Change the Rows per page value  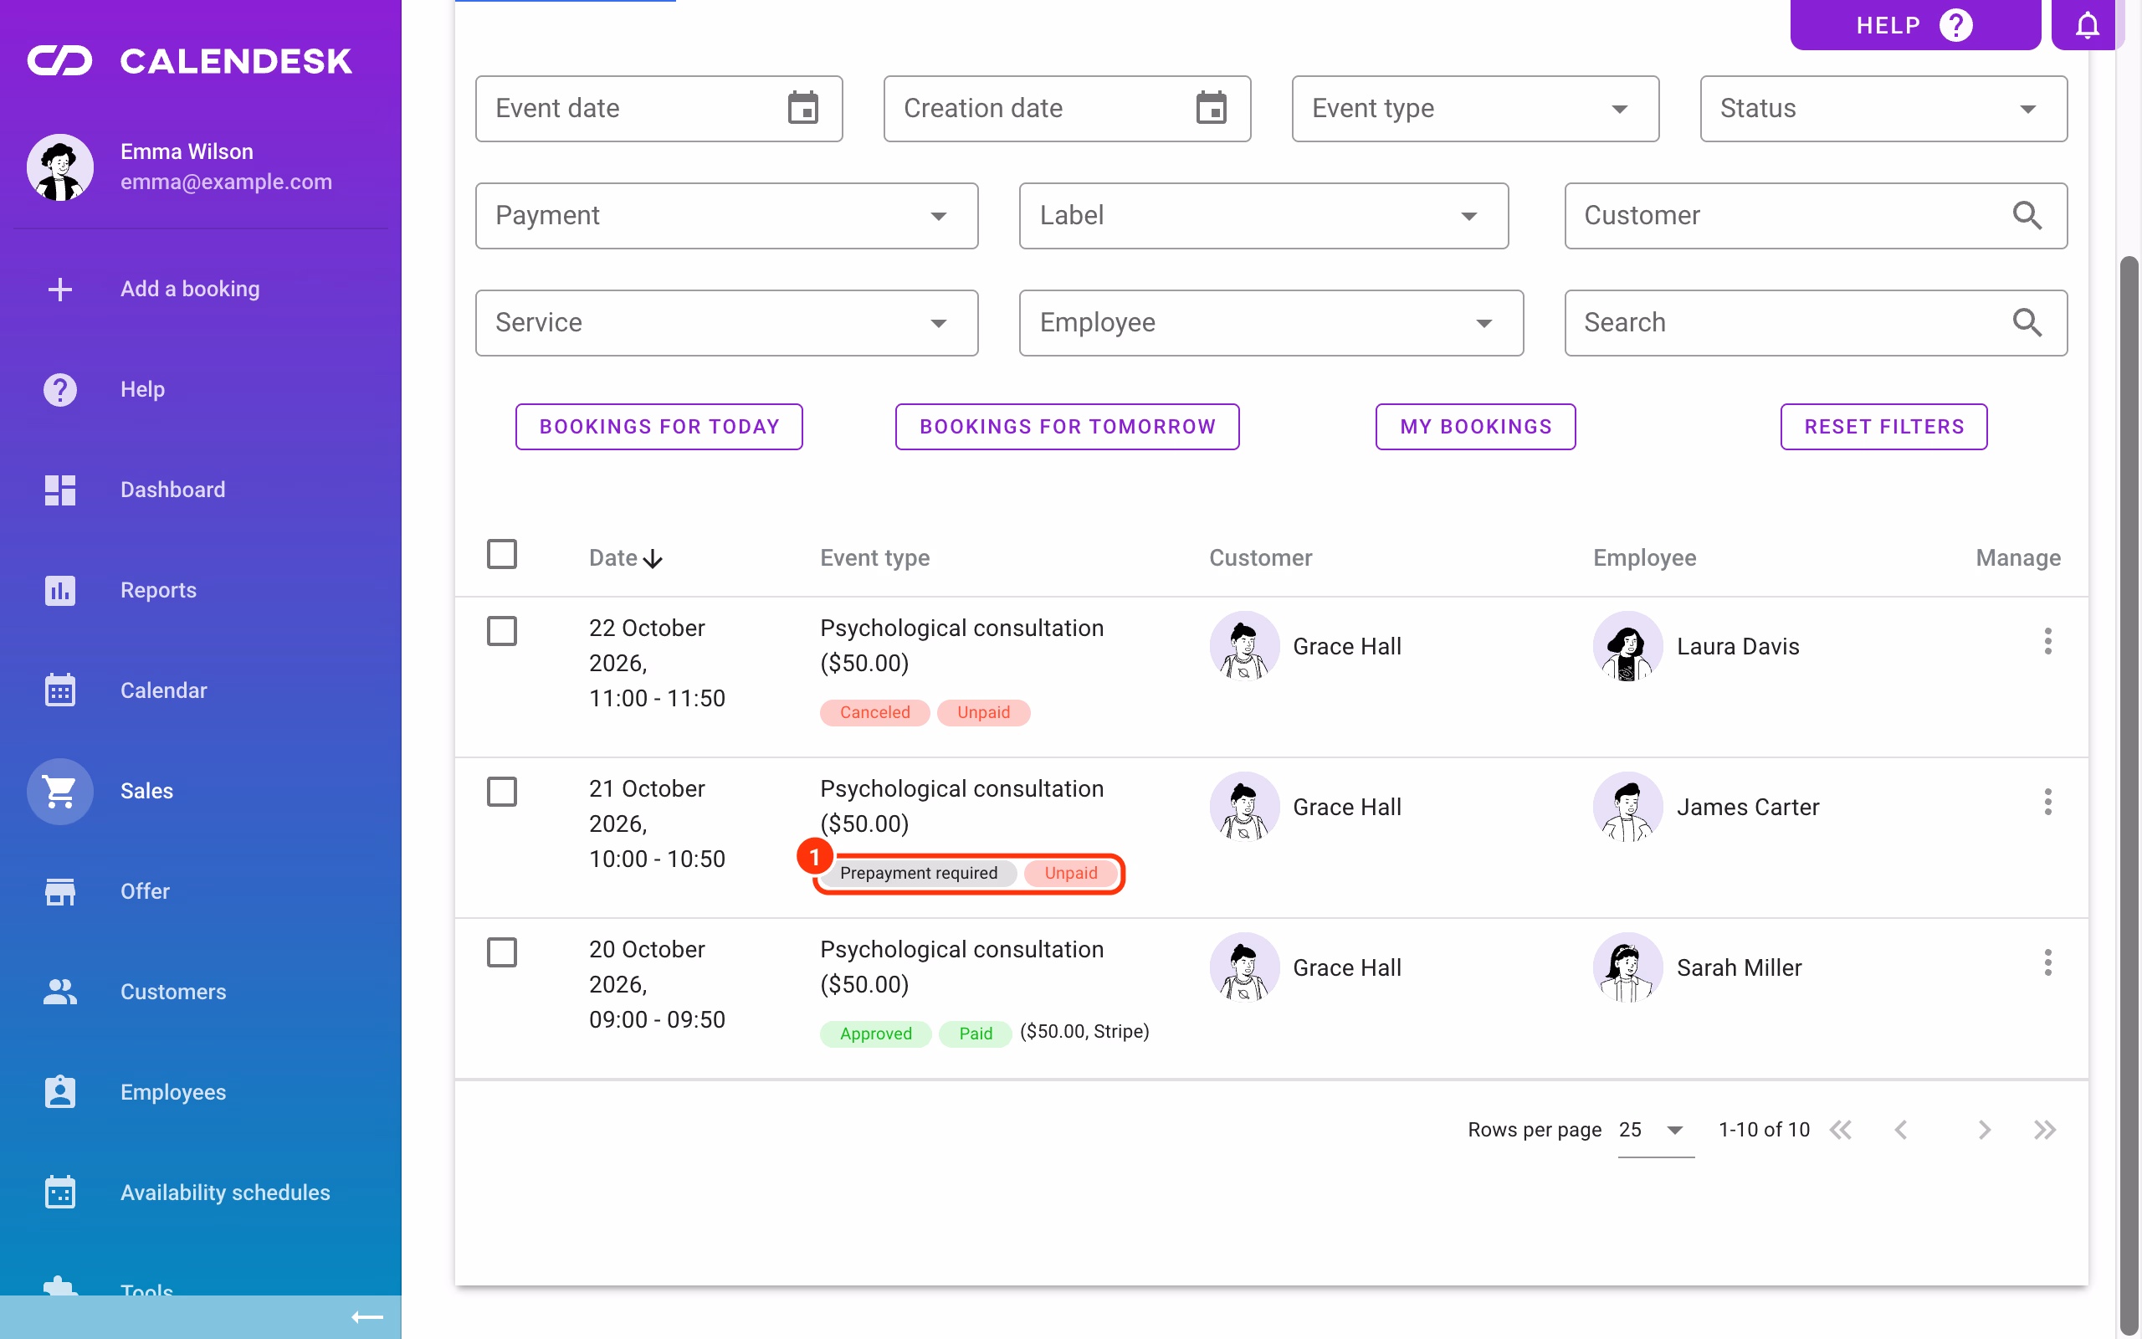(1655, 1130)
